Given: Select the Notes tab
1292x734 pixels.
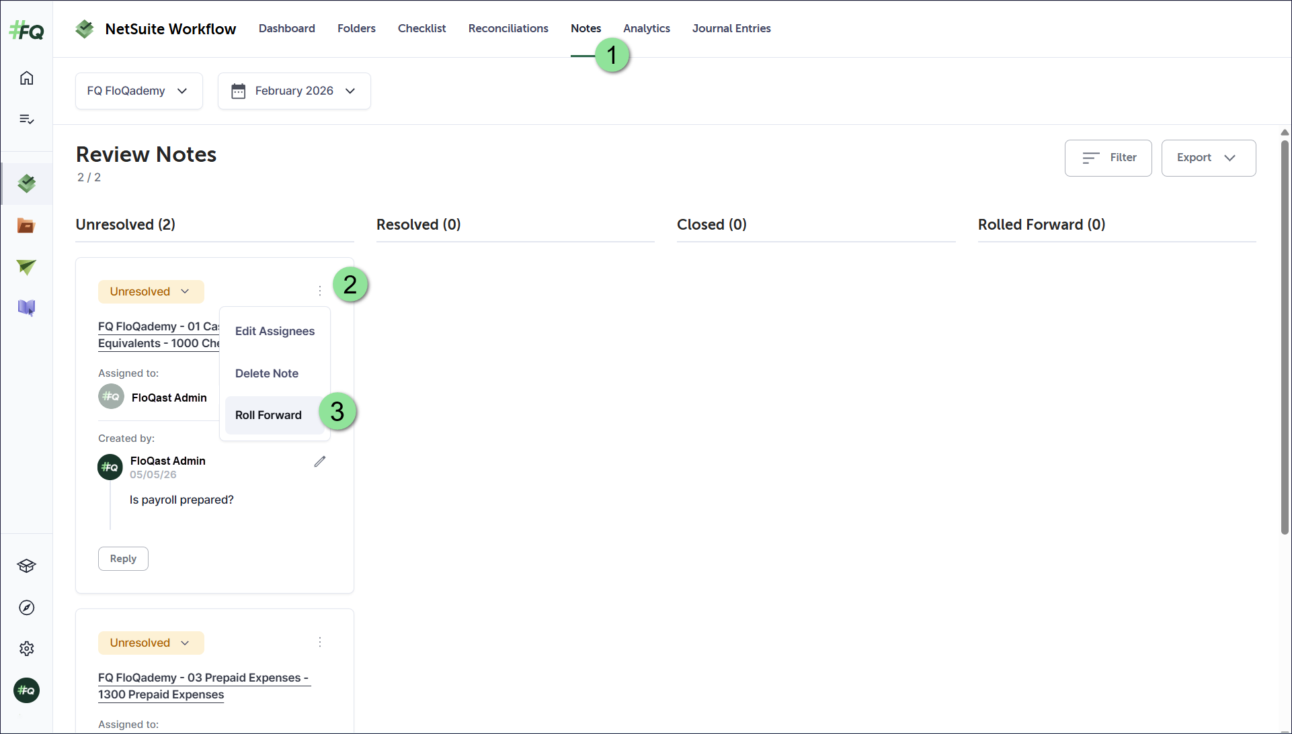Looking at the screenshot, I should point(586,28).
